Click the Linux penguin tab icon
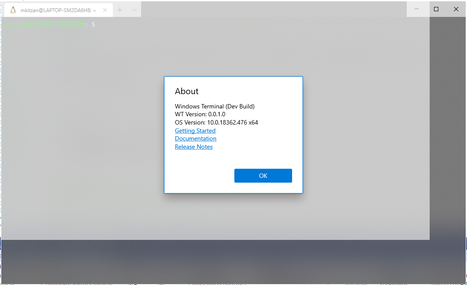Image resolution: width=467 pixels, height=285 pixels. pos(13,10)
